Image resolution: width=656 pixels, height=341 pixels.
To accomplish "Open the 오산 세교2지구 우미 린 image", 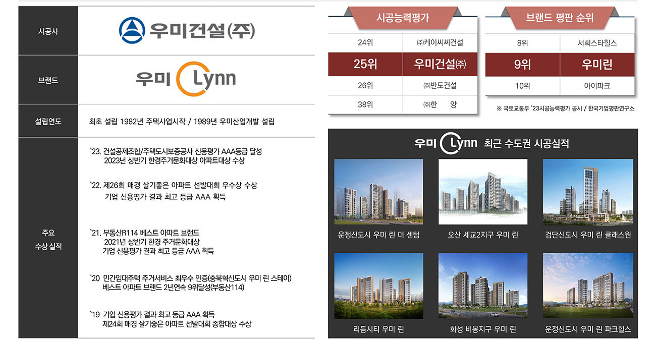I will pyautogui.click(x=483, y=192).
